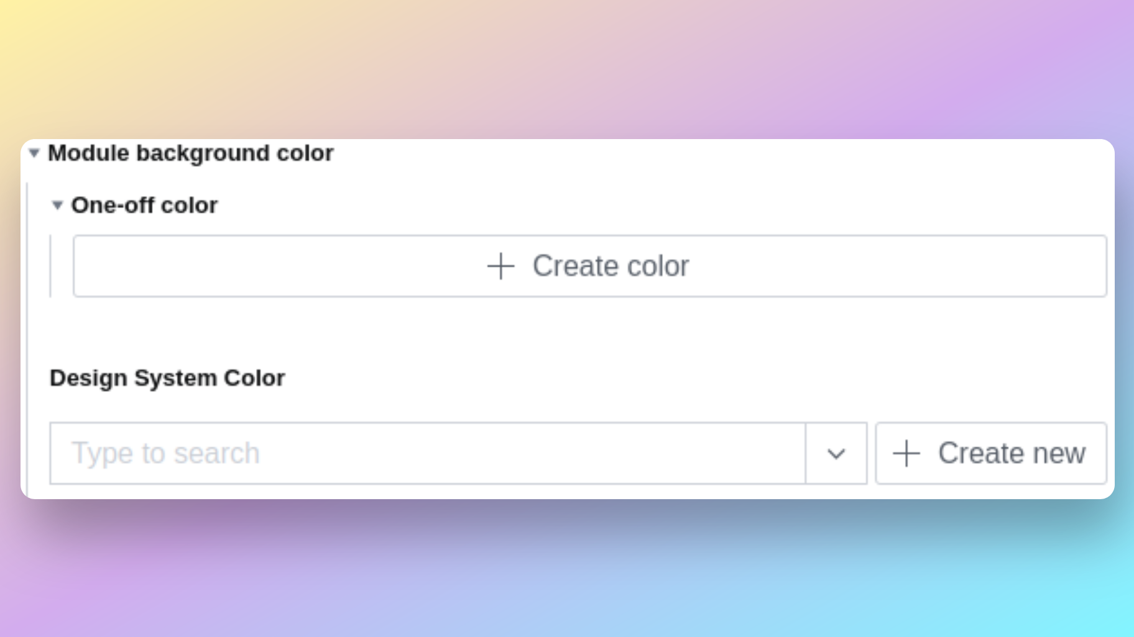Click the One-off color heading
Screen dimensions: 1134x637
point(145,206)
